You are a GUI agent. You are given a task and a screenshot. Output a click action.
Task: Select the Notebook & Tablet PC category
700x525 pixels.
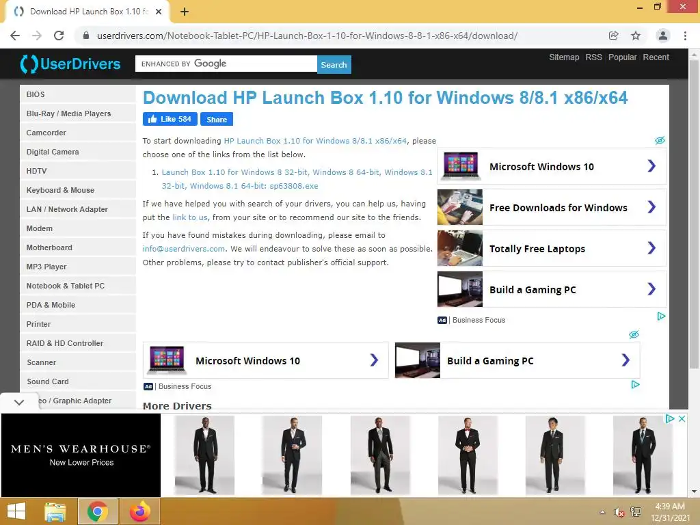[x=78, y=286]
